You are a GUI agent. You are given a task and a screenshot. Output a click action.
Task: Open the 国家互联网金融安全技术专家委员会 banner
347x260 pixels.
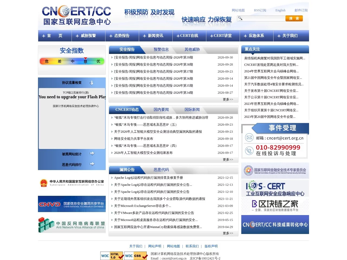pos(275,171)
